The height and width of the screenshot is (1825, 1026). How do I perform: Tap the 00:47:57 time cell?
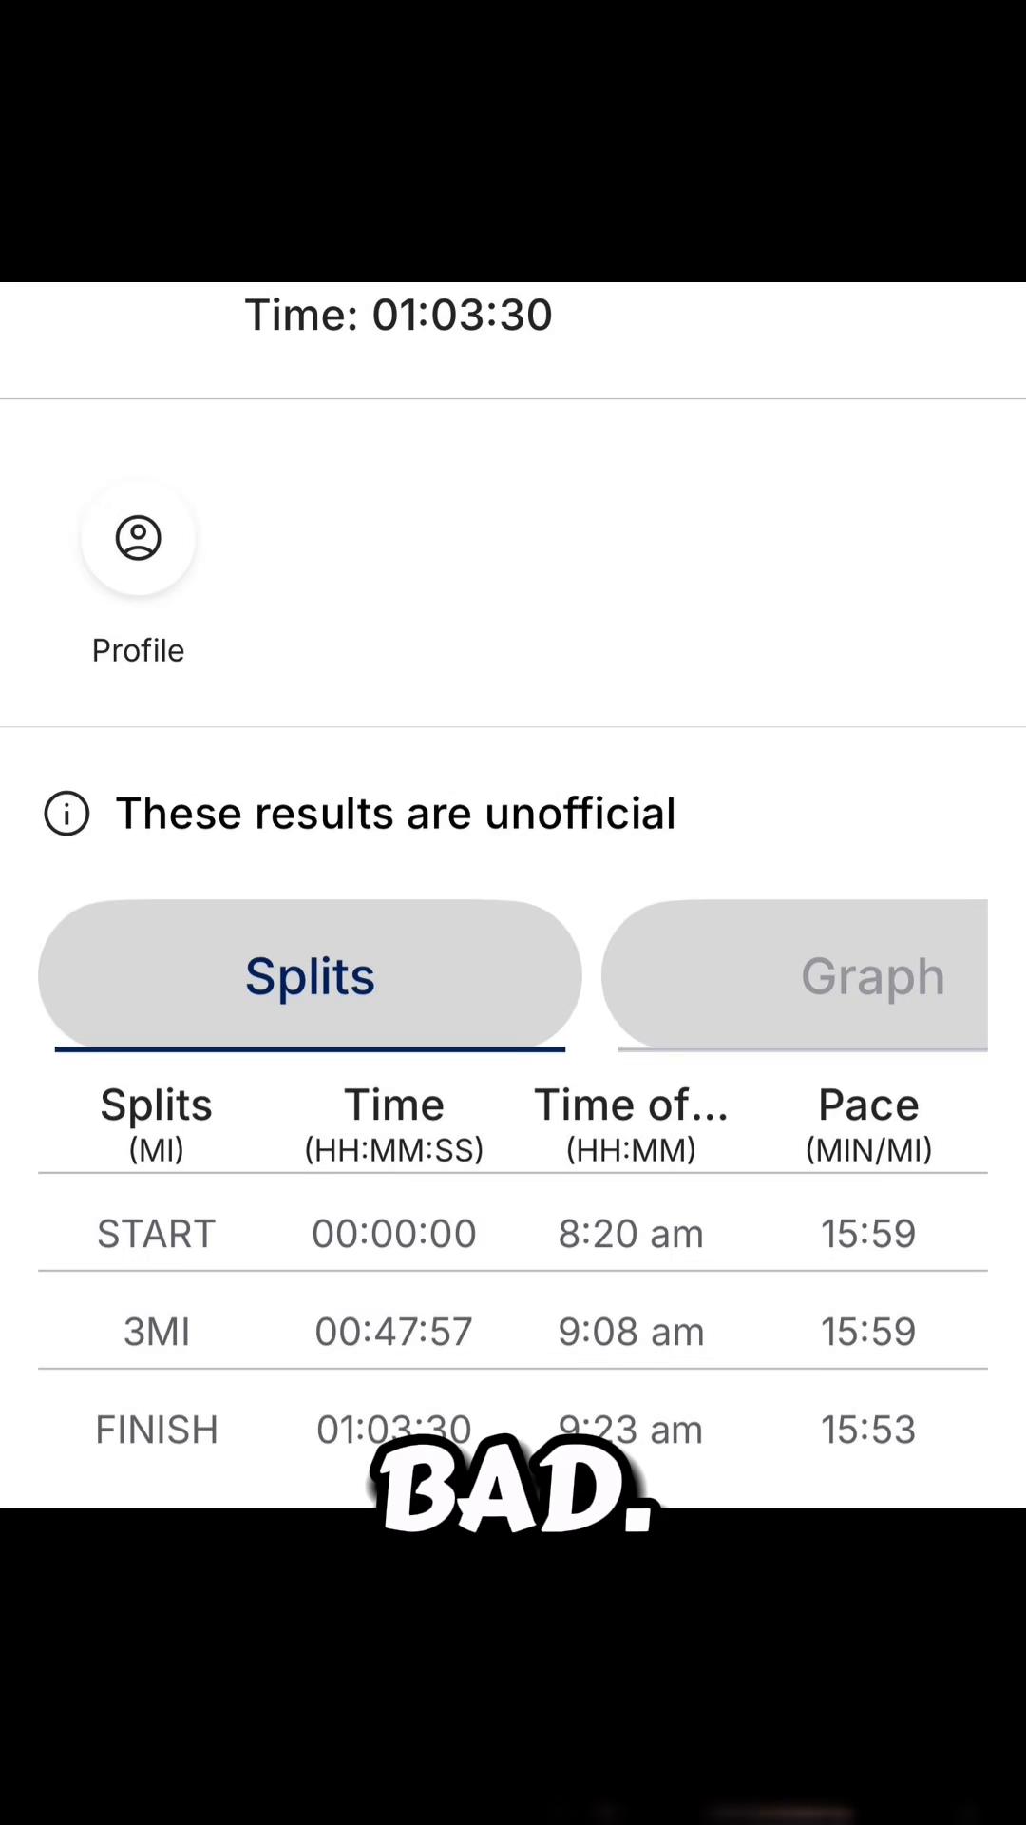pyautogui.click(x=394, y=1331)
